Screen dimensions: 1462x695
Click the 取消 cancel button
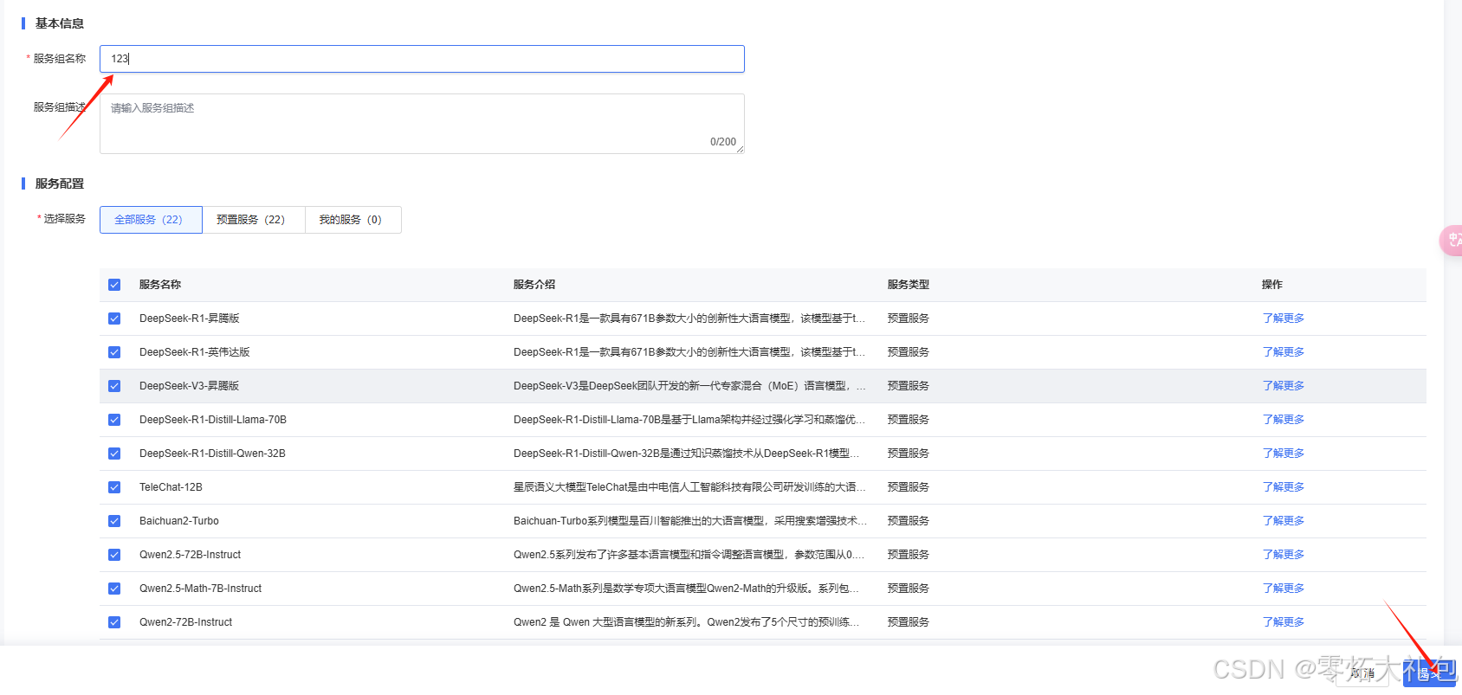[x=1362, y=672]
